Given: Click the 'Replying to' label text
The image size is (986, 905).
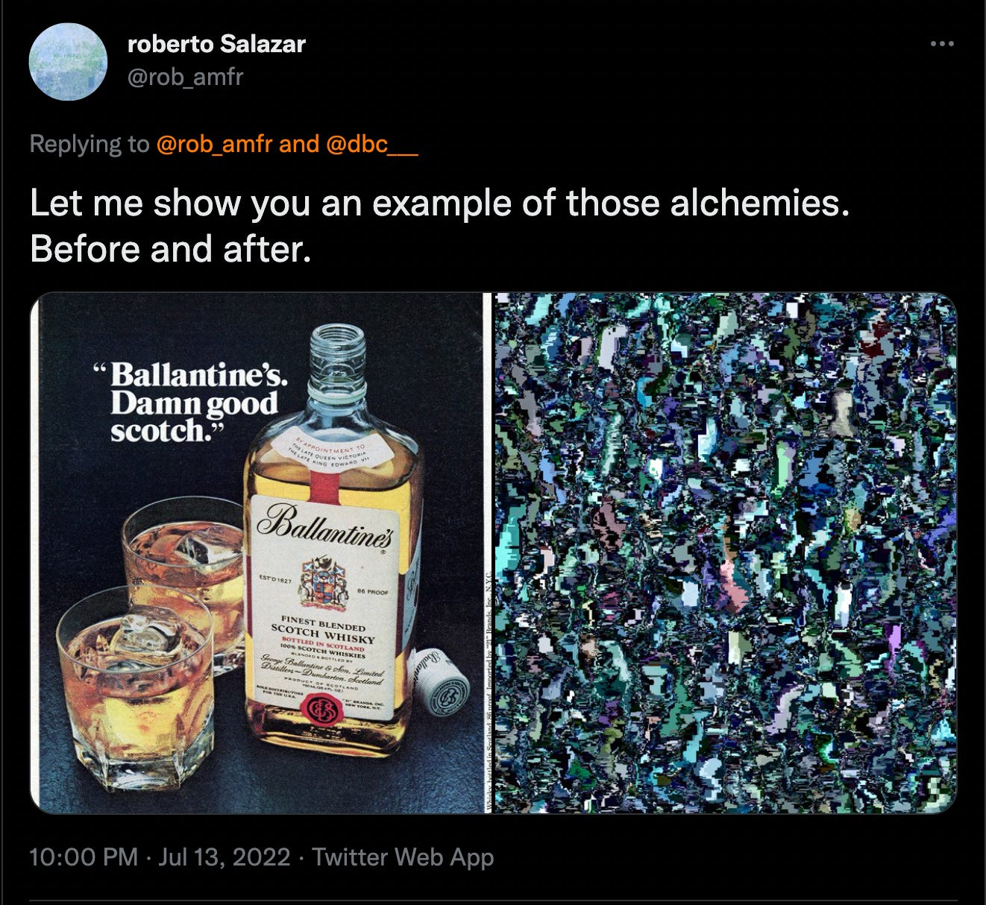Looking at the screenshot, I should (90, 144).
